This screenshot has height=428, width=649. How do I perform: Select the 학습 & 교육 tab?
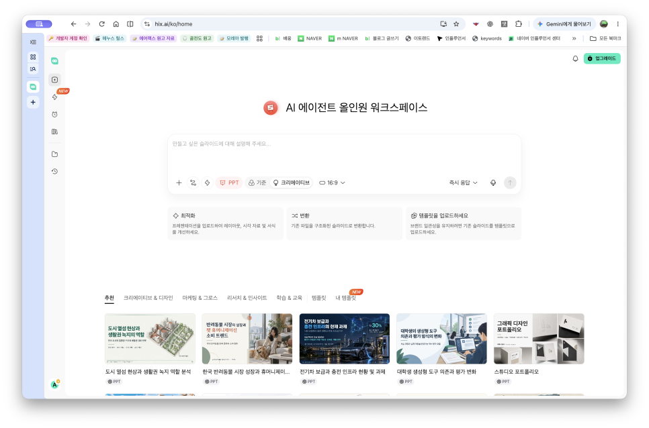(290, 298)
